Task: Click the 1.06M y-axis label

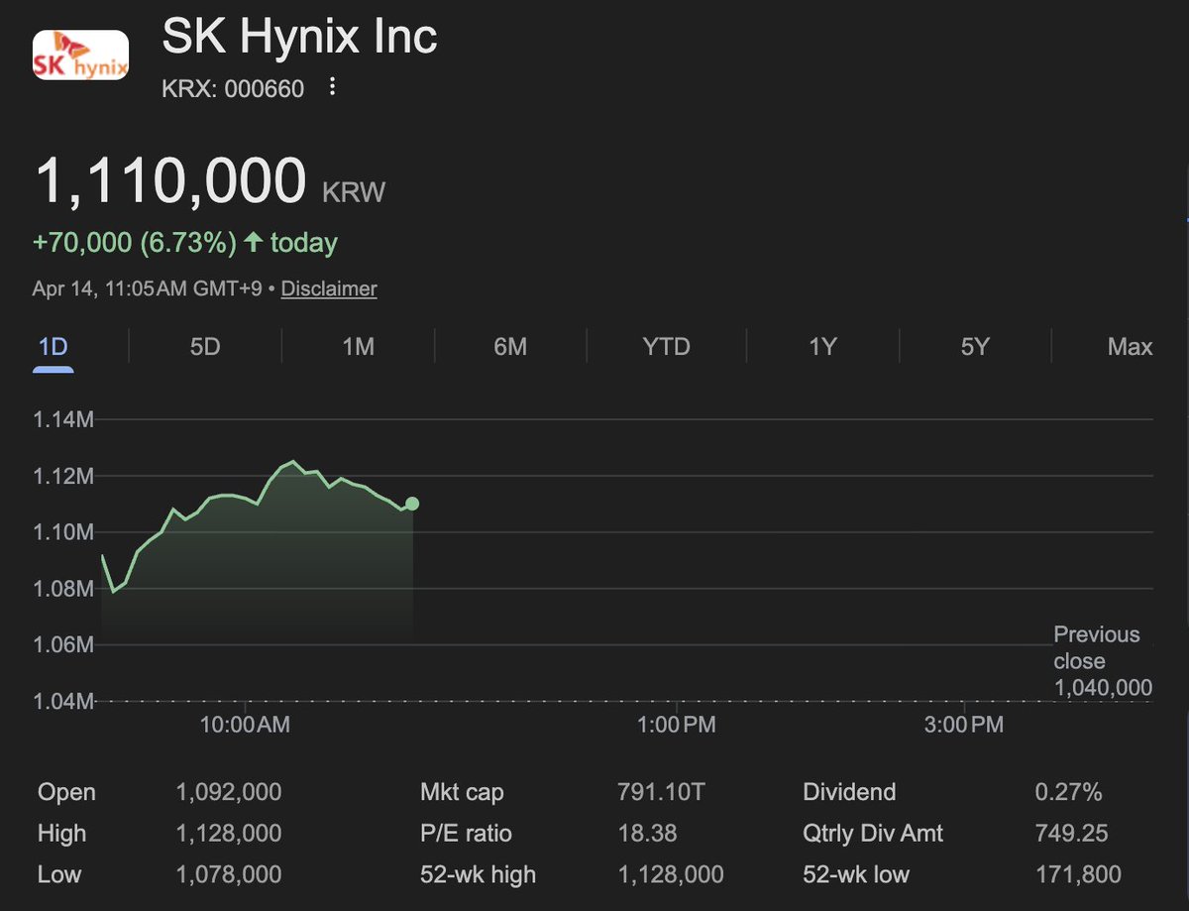Action: pos(63,645)
